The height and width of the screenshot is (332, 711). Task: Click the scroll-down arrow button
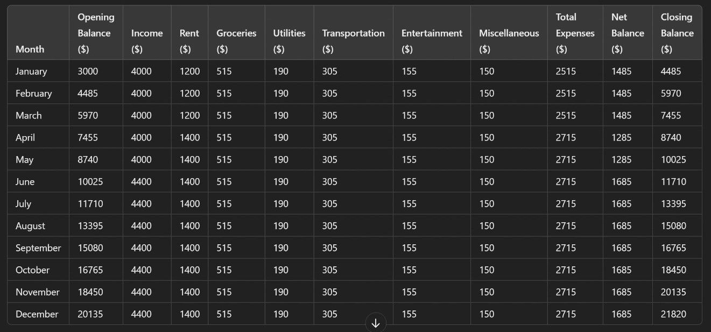tap(376, 323)
